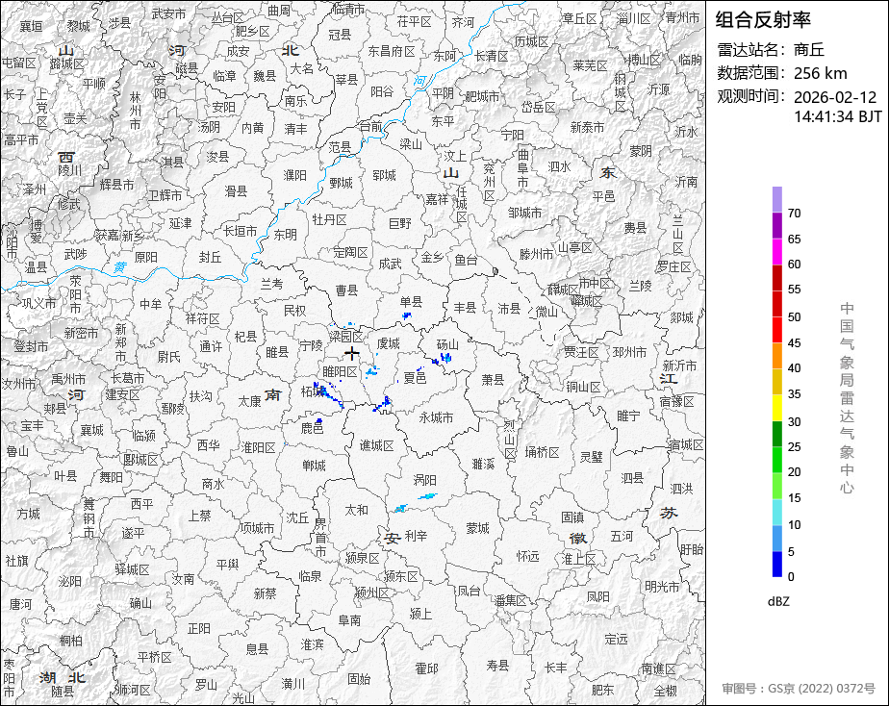Click the cyan radar echo south of 涡阳
Viewport: 889px width, 706px height.
click(x=427, y=496)
